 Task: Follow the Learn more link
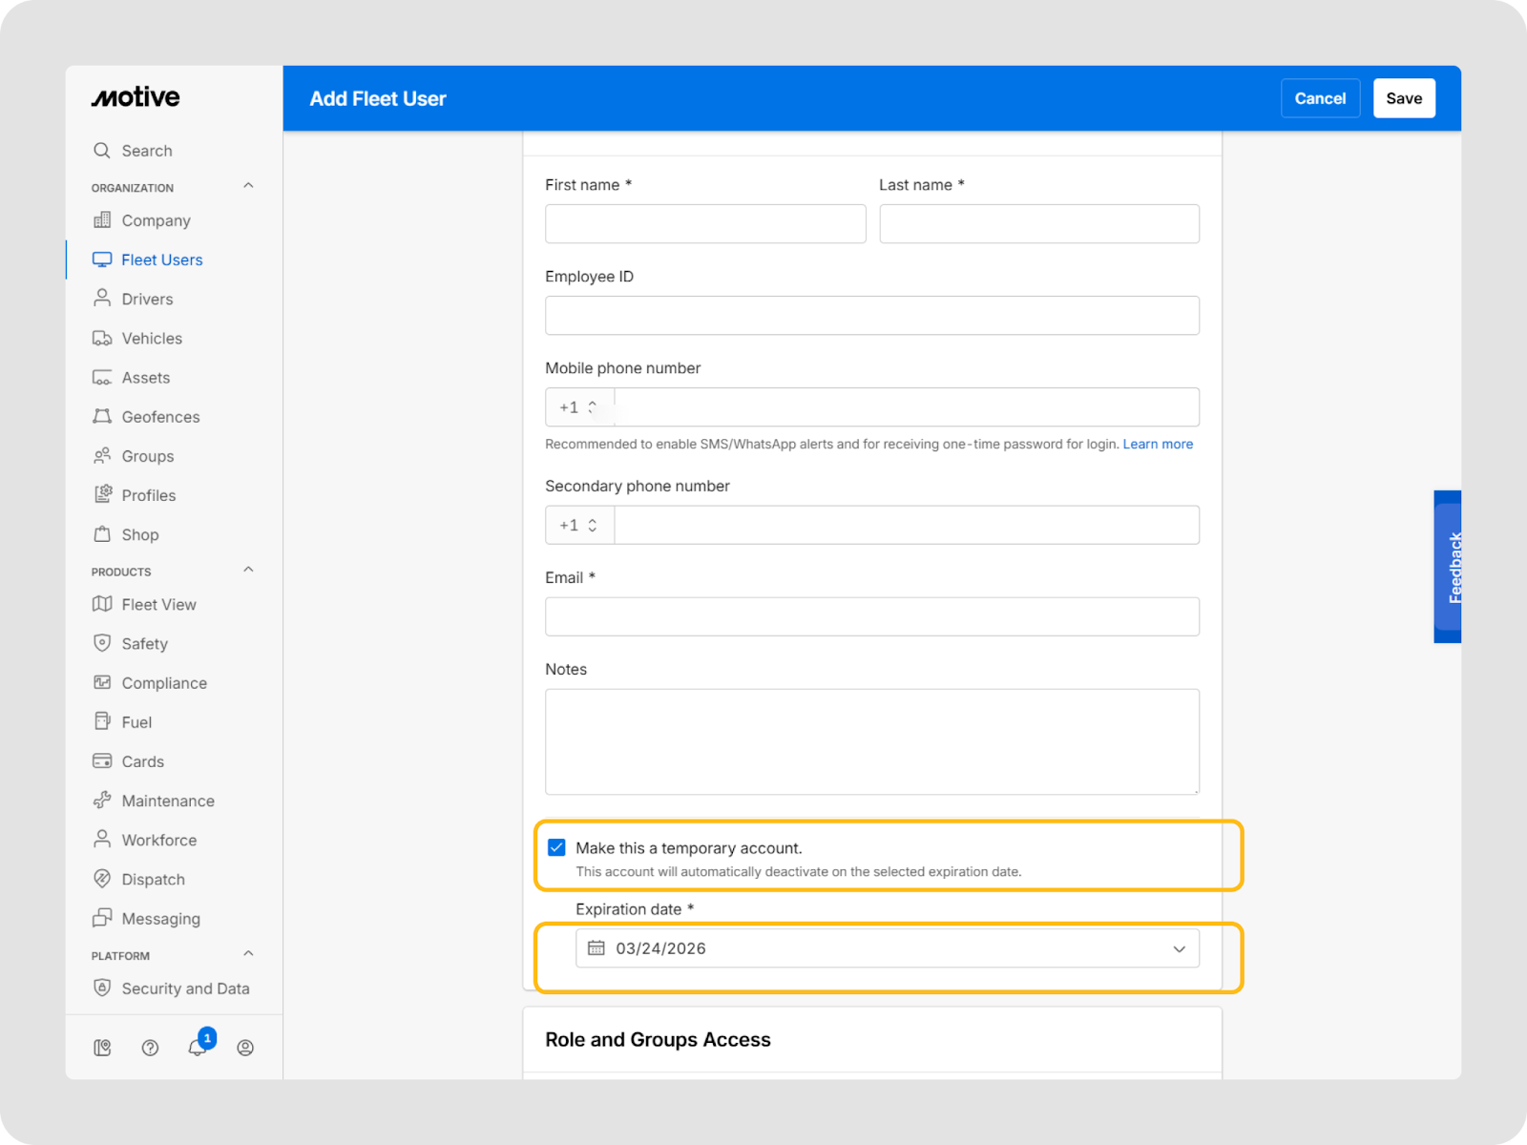click(1158, 444)
